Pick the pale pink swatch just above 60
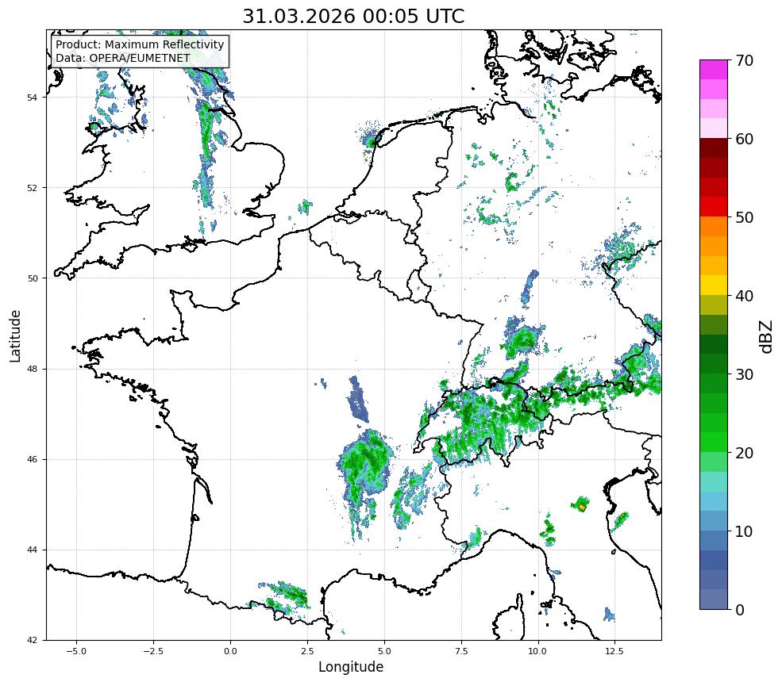The image size is (782, 682). [x=714, y=128]
